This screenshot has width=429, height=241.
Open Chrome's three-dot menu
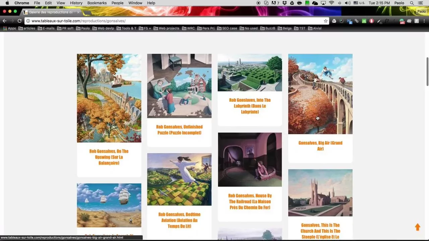point(424,21)
